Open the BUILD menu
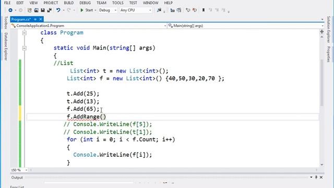Viewport: 334px width, 188px height. click(x=68, y=3)
